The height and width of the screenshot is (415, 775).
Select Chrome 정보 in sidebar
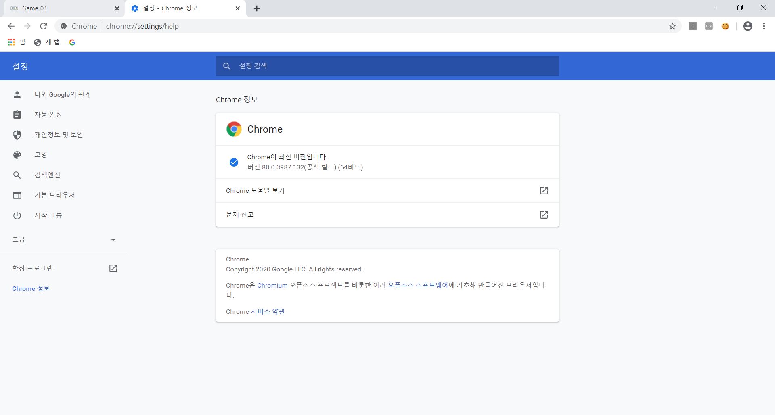31,288
